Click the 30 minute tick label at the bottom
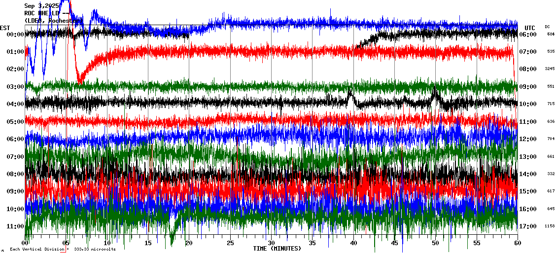Image resolution: width=557 pixels, height=256 pixels. point(271,243)
